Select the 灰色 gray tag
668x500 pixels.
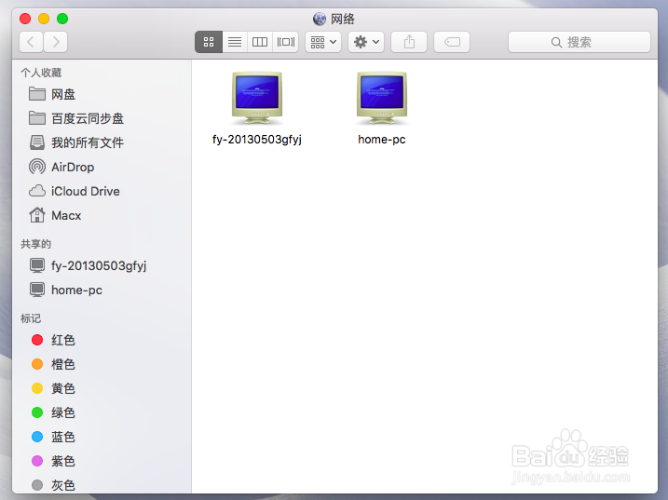102,485
